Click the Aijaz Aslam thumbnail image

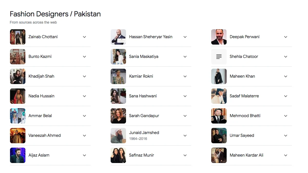[x=18, y=155]
